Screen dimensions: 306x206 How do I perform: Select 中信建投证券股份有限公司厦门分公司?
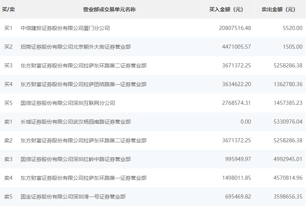[65, 28]
